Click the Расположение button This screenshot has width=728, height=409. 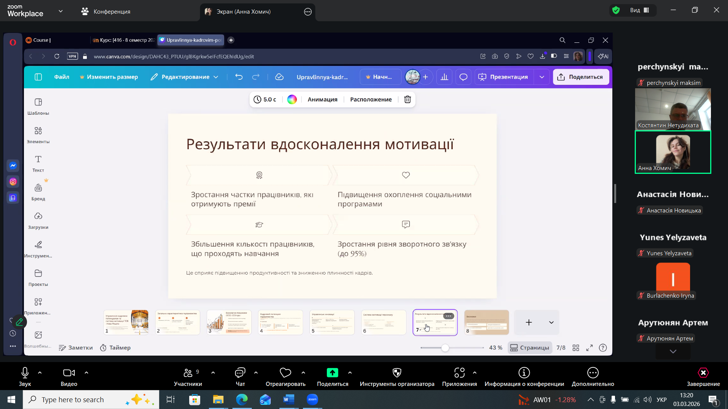tap(371, 99)
